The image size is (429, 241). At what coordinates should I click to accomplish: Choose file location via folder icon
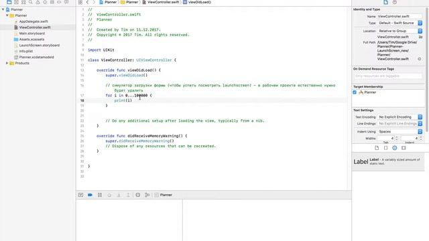420,37
